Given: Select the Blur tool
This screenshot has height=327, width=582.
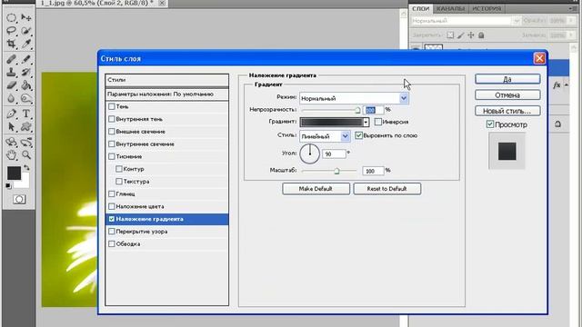Looking at the screenshot, I should click(11, 99).
